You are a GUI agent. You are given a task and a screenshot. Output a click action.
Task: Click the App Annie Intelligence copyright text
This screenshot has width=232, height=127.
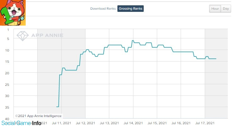(x=38, y=116)
